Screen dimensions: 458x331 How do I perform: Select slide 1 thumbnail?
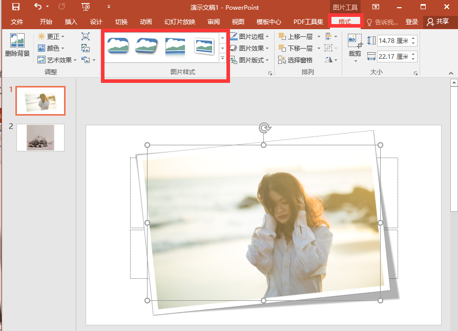coord(40,101)
